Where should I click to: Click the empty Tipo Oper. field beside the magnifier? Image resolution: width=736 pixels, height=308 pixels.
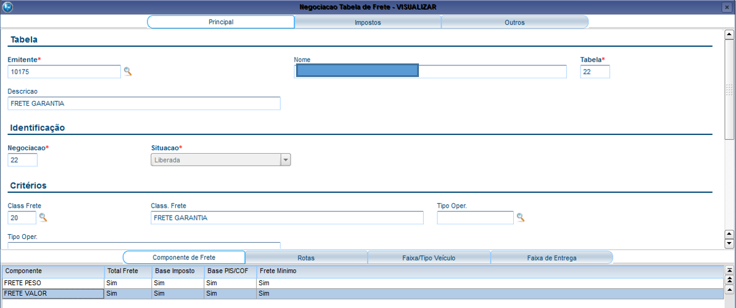476,217
